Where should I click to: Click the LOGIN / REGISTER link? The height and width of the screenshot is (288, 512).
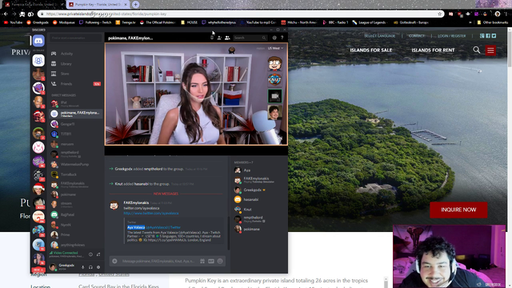[451, 36]
